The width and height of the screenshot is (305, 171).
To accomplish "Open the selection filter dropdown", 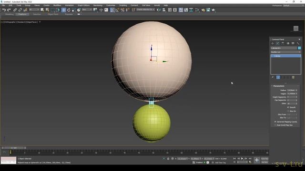I will coord(34,9).
